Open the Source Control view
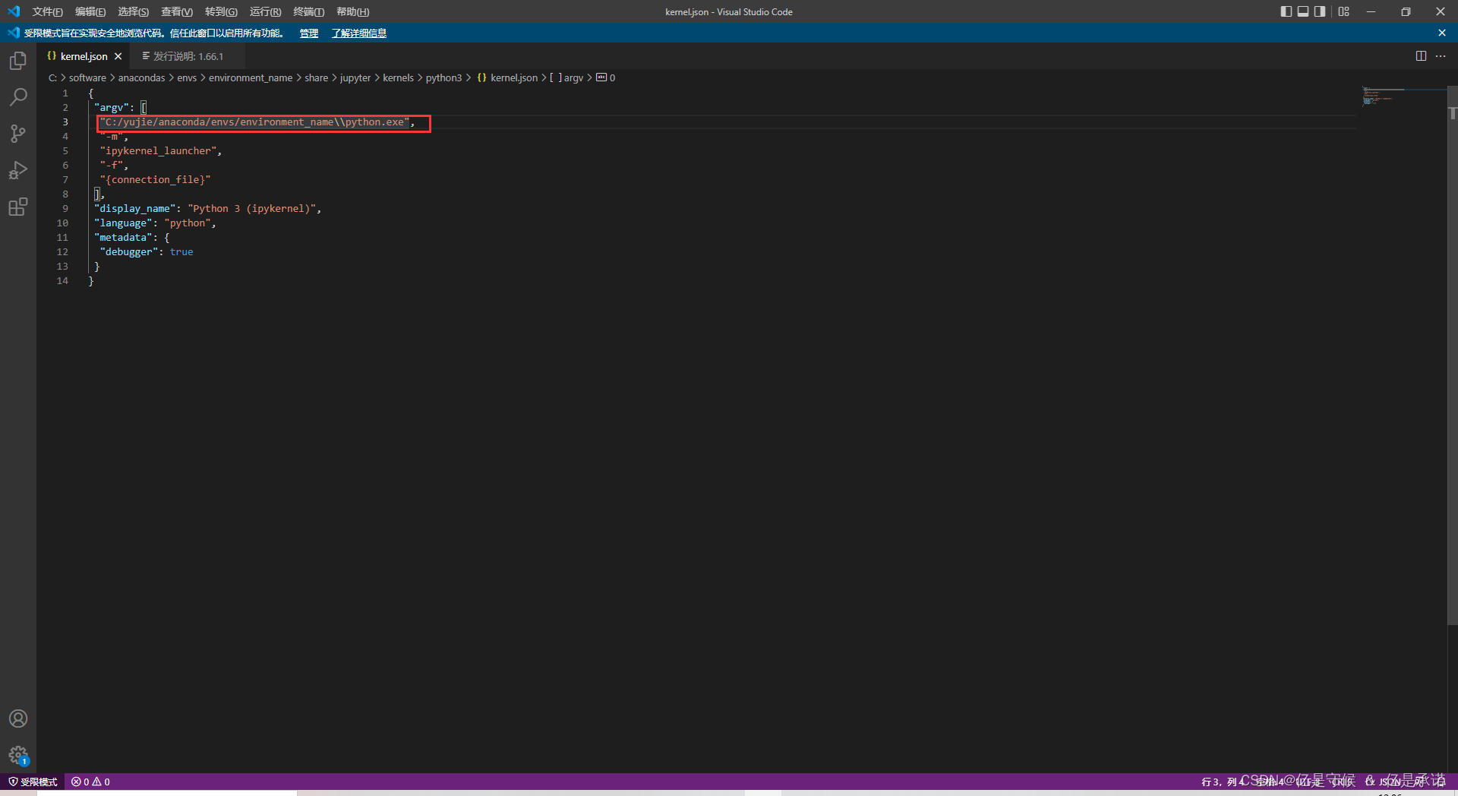 tap(18, 134)
